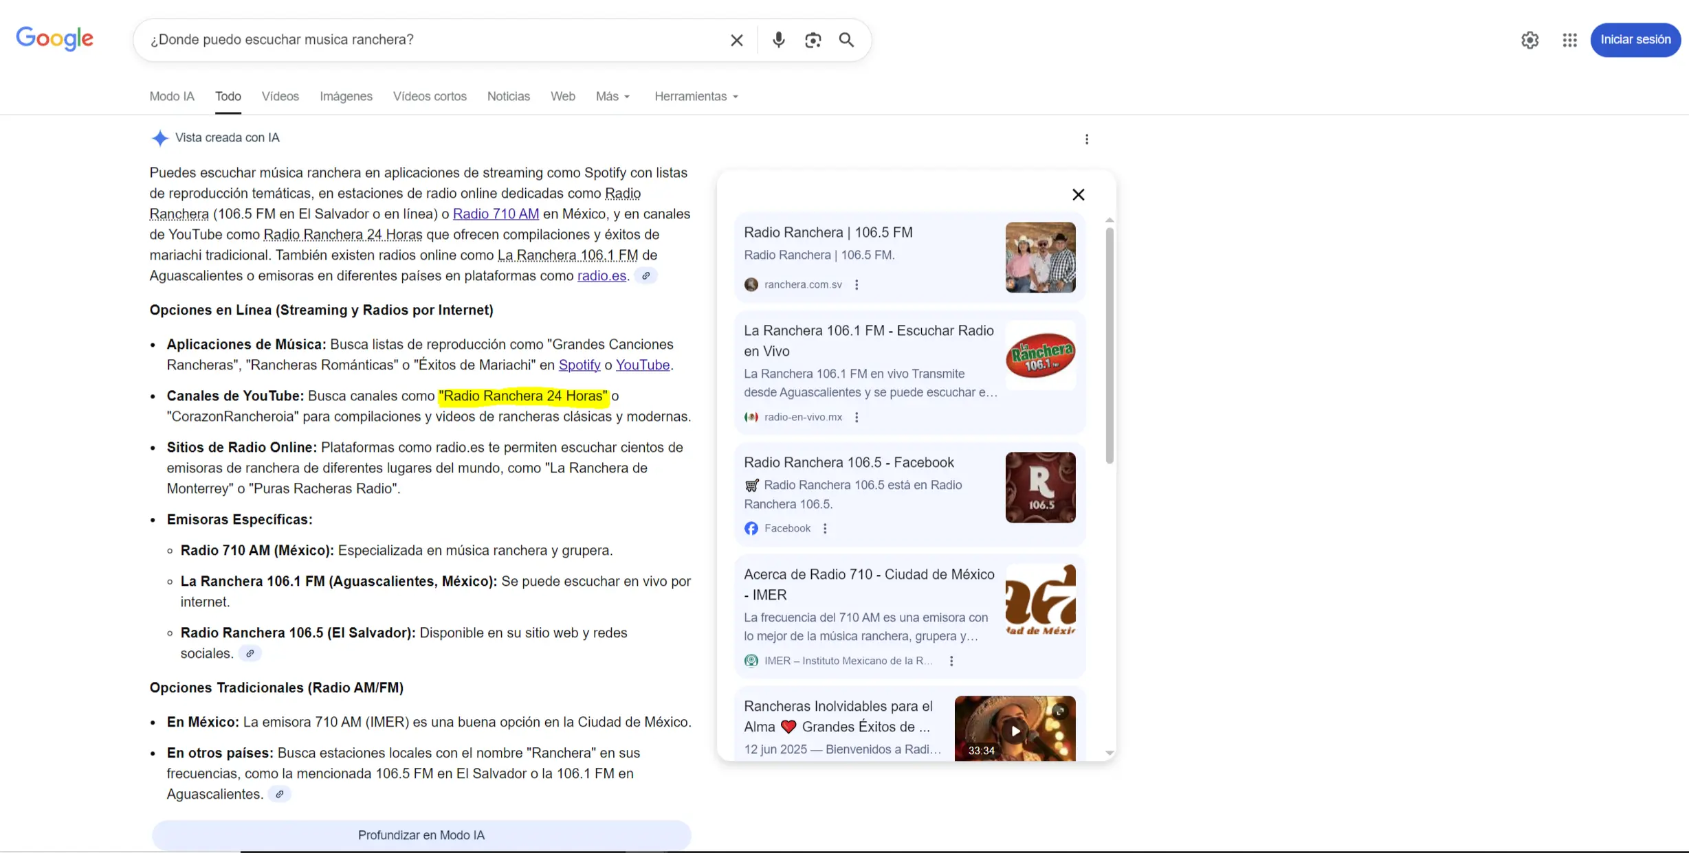Click Radio Ranchera 106.5 Facebook thumbnail
This screenshot has width=1689, height=853.
pos(1040,487)
